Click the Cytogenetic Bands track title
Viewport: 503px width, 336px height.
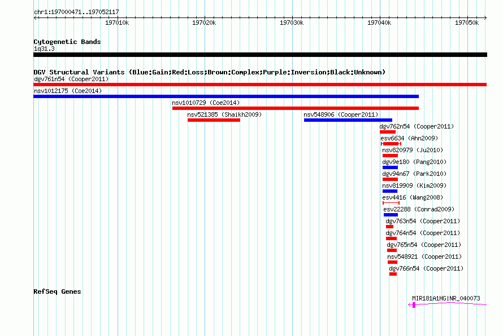point(67,42)
